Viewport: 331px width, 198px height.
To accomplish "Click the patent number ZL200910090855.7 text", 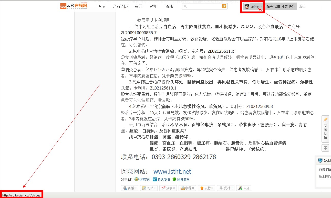I will tap(139, 33).
